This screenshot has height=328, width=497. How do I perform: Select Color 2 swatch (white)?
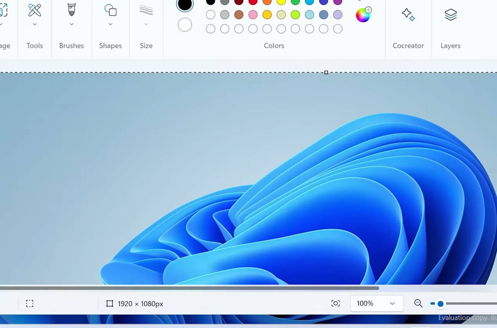tap(185, 24)
